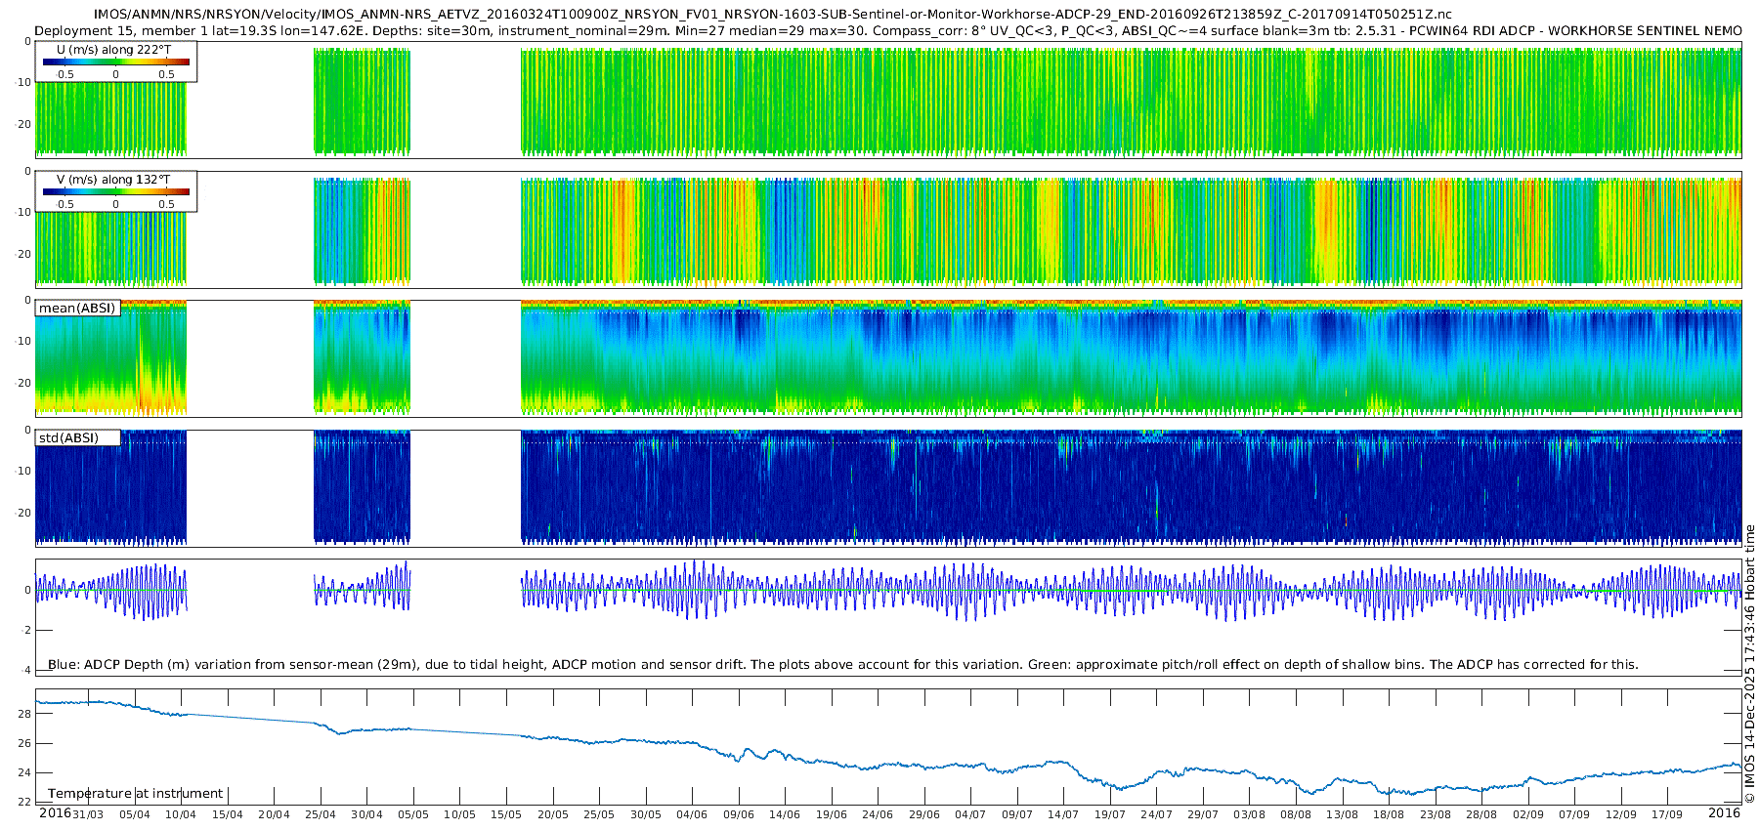
Task: Click the vertical IMOS copyright timestamp text
Action: point(1749,664)
